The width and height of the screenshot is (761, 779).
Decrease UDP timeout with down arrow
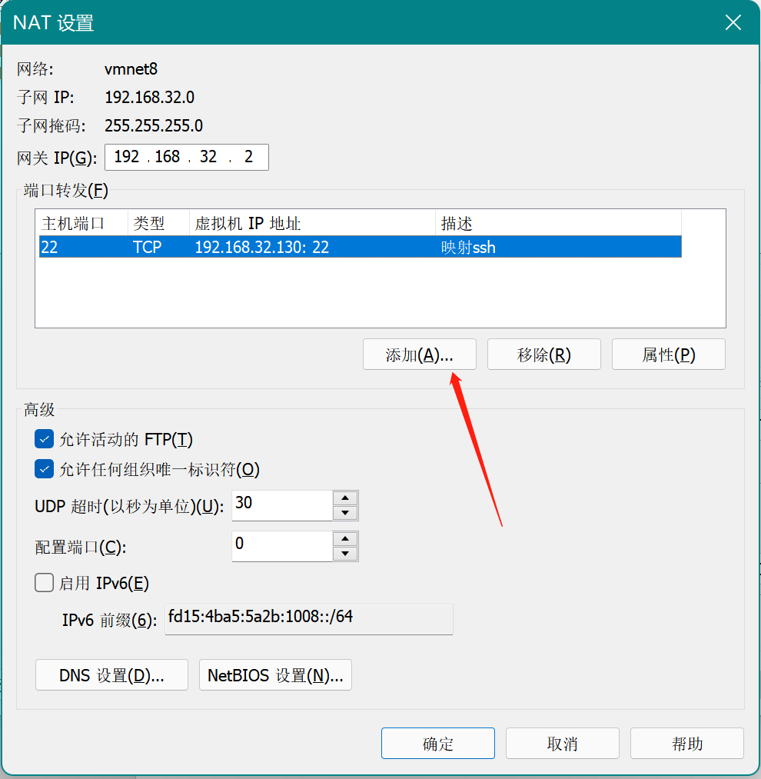(x=344, y=513)
